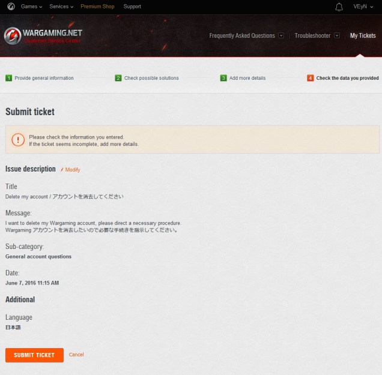Switch to the My Tickets tab
The height and width of the screenshot is (375, 382).
pyautogui.click(x=363, y=36)
